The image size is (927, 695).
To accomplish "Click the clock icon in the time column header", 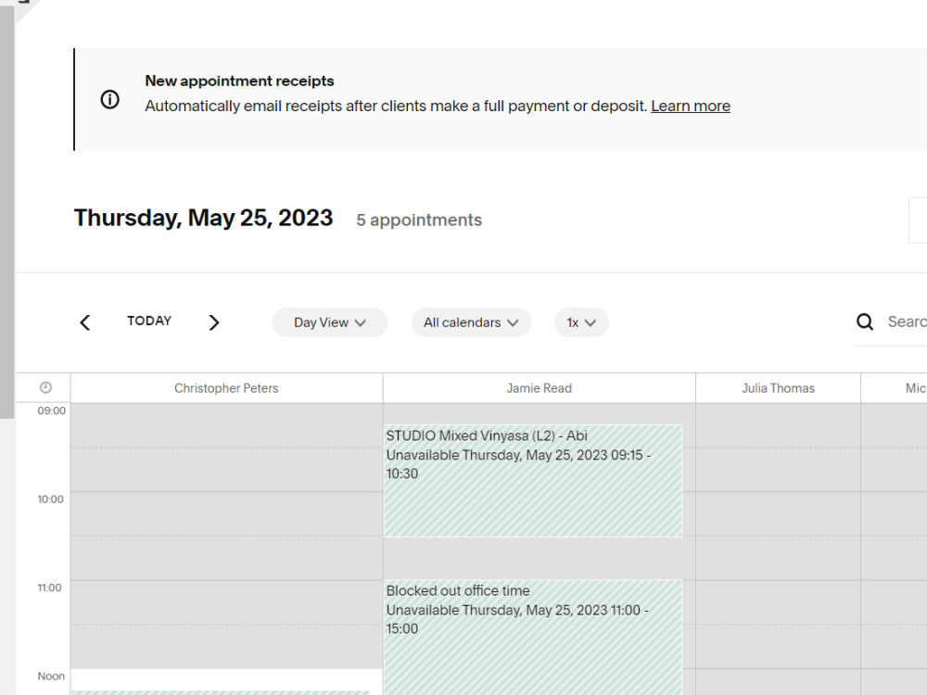I will click(x=45, y=387).
